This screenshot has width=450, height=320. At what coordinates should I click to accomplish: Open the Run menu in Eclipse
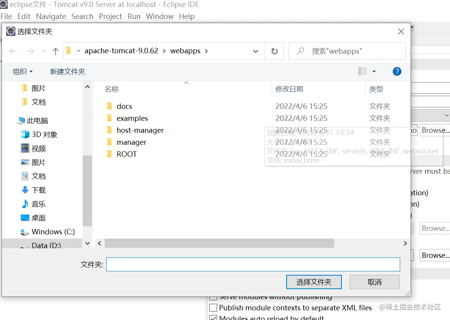pos(134,16)
